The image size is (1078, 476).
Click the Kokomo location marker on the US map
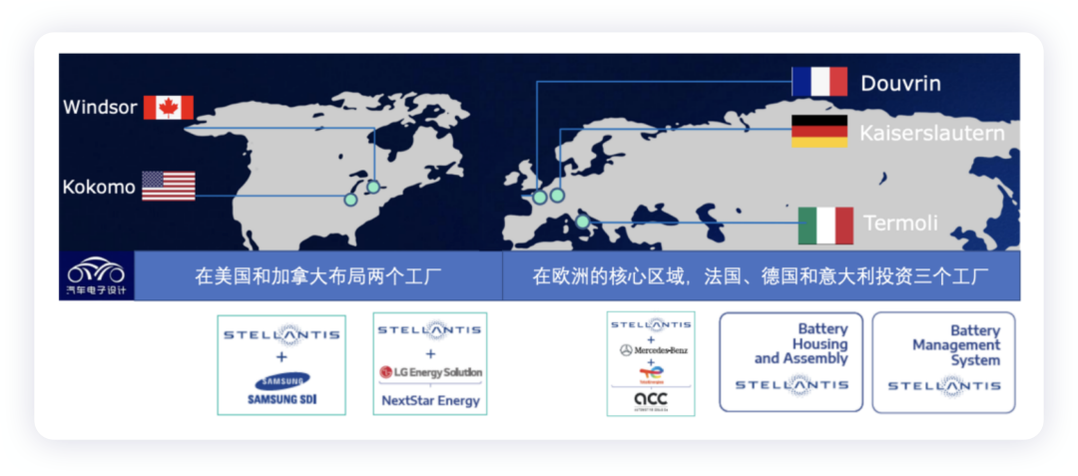pos(350,200)
